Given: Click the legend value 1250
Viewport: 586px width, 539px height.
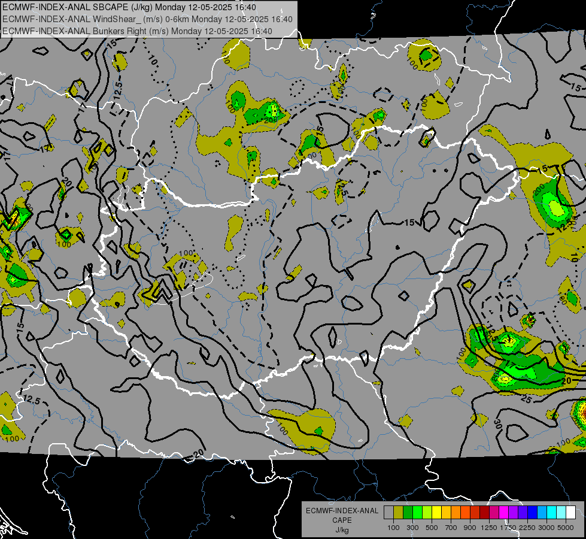Looking at the screenshot, I should point(489,528).
